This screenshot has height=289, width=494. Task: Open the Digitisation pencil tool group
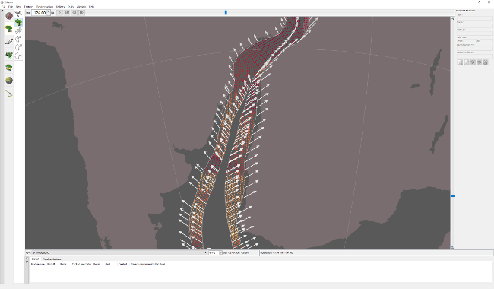[9, 42]
